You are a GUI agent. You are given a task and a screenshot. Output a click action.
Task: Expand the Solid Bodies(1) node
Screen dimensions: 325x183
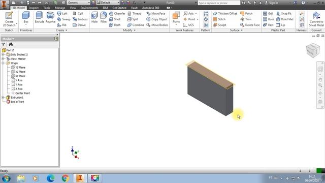pos(3,54)
